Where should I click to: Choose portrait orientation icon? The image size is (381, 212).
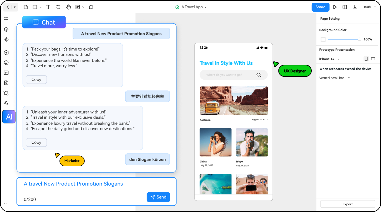pos(366,59)
